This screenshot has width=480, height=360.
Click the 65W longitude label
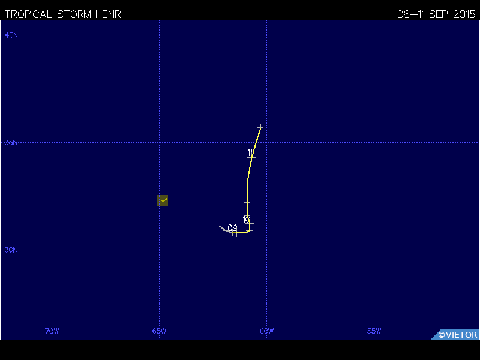pyautogui.click(x=159, y=331)
